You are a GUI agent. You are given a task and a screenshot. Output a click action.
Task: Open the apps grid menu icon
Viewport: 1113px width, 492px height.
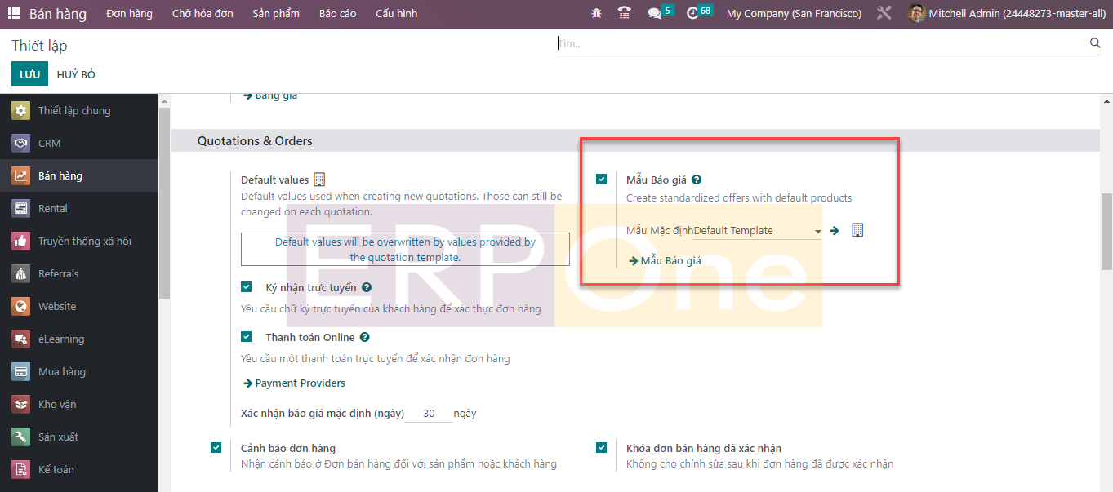point(14,14)
